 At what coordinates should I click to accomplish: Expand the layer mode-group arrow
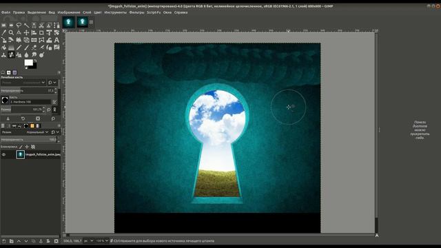click(58, 132)
